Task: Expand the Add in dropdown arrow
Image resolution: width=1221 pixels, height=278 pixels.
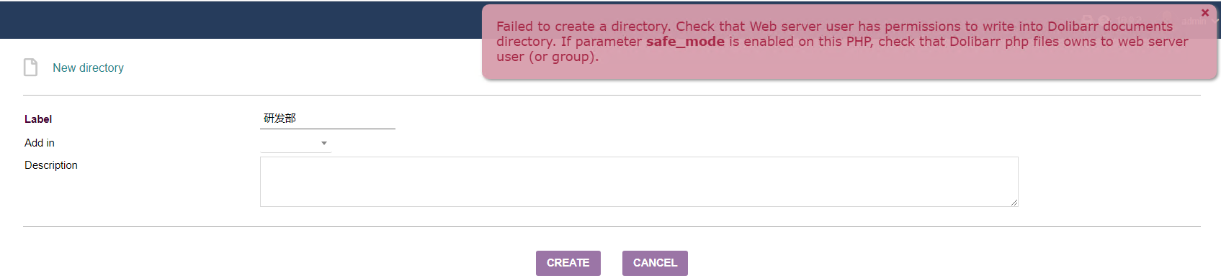Action: [x=324, y=144]
